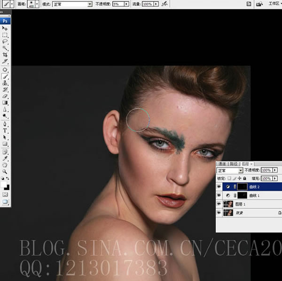This screenshot has height=281, width=282.
Task: Select the Blur tool
Action: point(5,109)
